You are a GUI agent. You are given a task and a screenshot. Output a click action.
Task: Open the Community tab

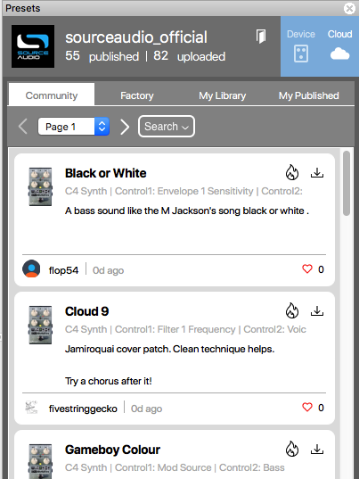click(x=52, y=95)
